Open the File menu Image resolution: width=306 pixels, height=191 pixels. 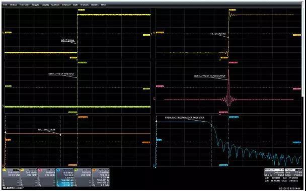point(5,5)
